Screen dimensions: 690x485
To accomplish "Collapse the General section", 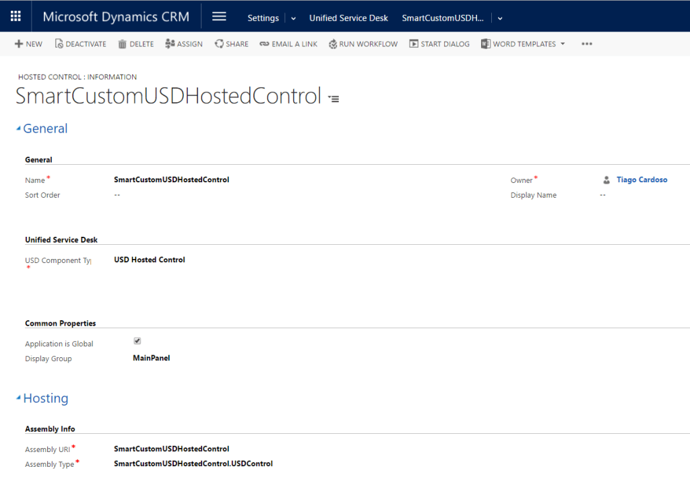I will [19, 129].
